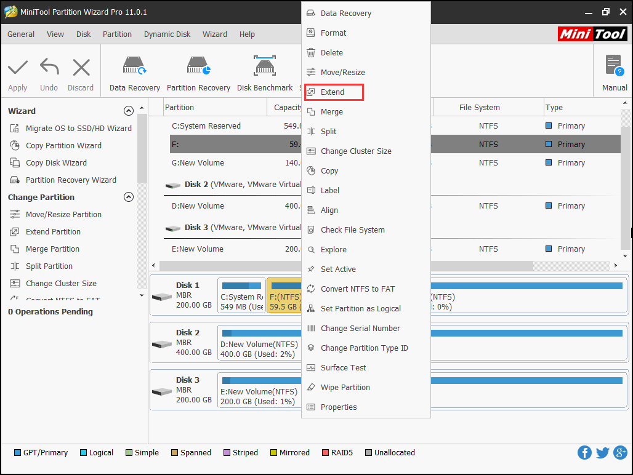Choose Delete in the context menu
633x475 pixels.
pos(366,53)
